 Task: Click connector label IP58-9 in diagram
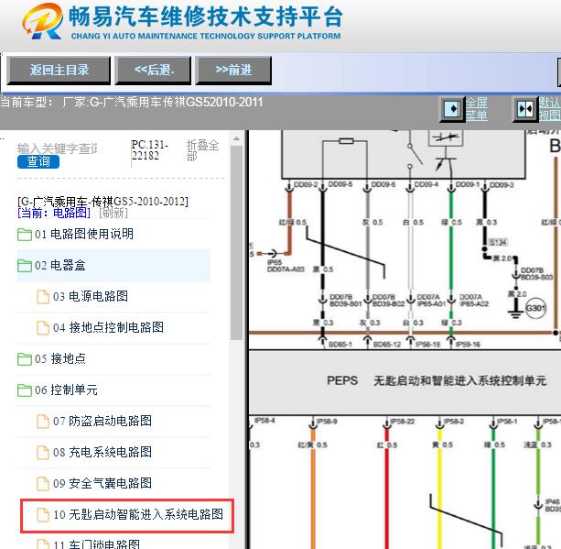coord(328,422)
